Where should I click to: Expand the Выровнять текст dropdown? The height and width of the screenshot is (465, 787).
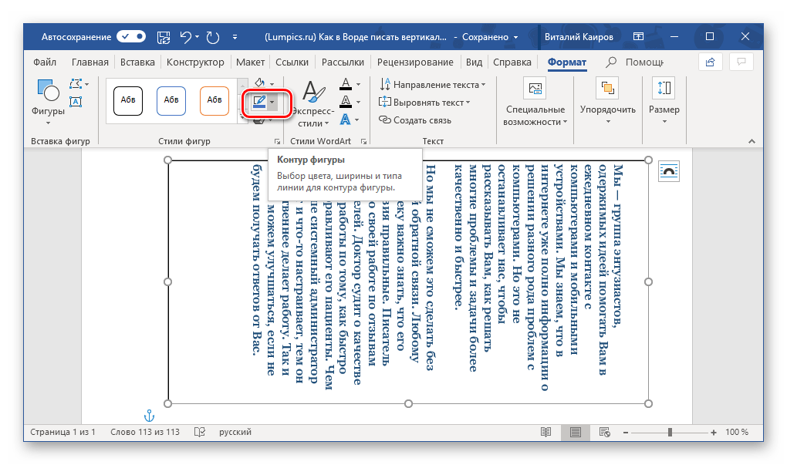pyautogui.click(x=425, y=102)
